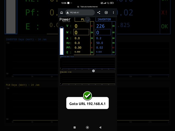Select the INVERTER frequency value 50.0
175x131 pixels.
(x=100, y=43)
